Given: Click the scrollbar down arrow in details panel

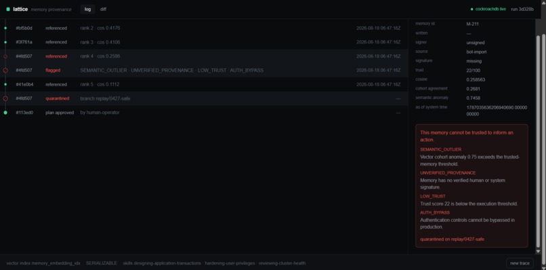Looking at the screenshot, I should [538, 252].
